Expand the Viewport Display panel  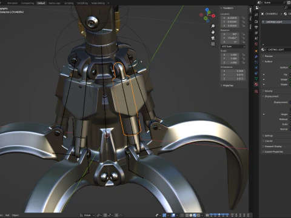(272, 147)
